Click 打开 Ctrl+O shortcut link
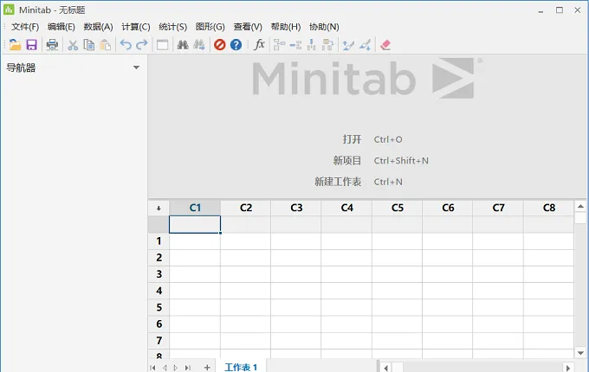This screenshot has height=372, width=589. point(372,139)
